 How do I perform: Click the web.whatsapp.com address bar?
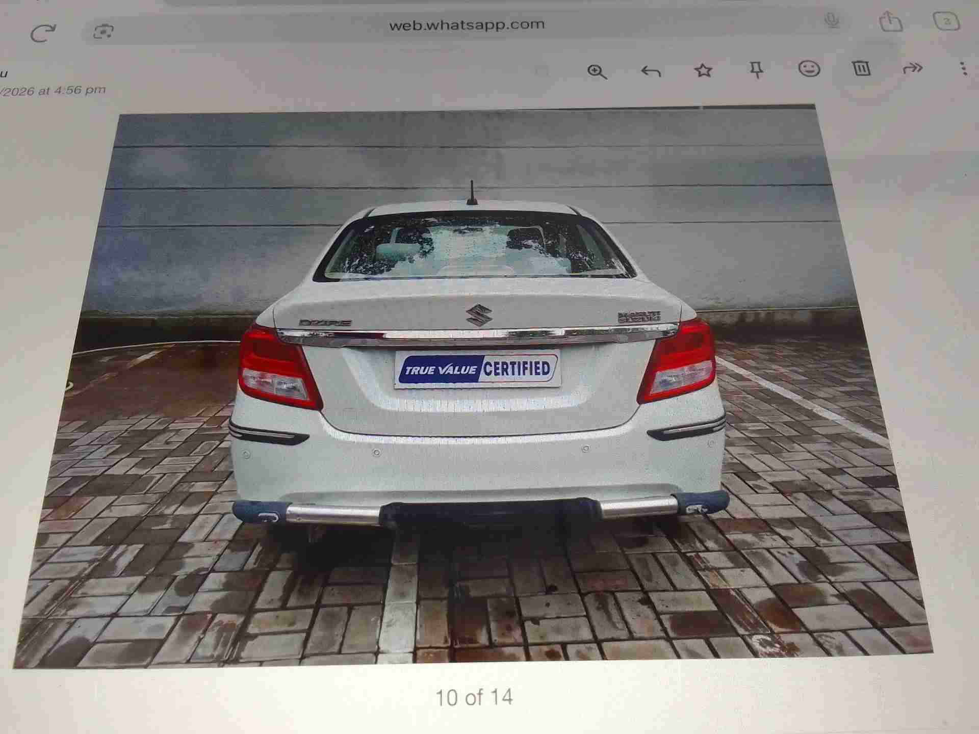pos(467,24)
